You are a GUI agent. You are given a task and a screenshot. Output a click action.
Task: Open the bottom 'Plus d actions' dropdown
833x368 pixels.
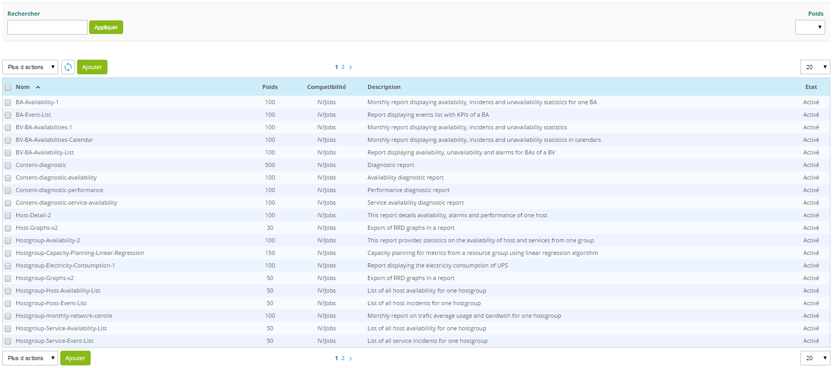pos(30,358)
